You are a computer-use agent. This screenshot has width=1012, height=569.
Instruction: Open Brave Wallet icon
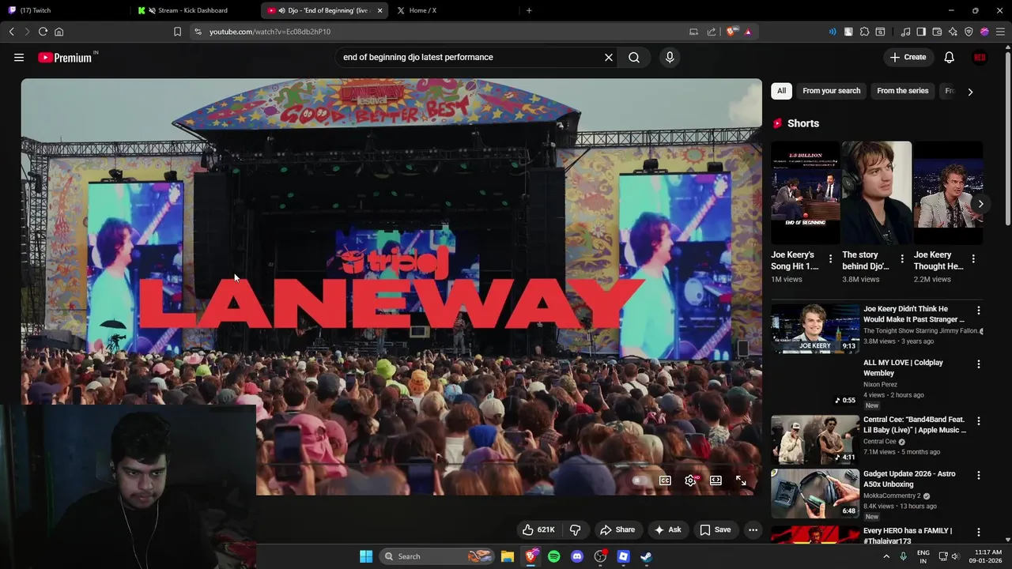(937, 32)
